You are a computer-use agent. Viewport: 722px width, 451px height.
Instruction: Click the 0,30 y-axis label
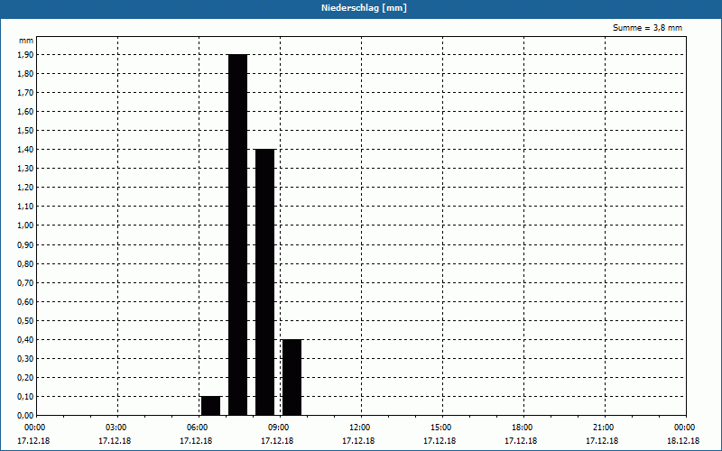pyautogui.click(x=26, y=358)
